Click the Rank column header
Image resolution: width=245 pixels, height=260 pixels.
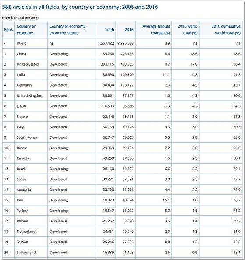(8, 29)
